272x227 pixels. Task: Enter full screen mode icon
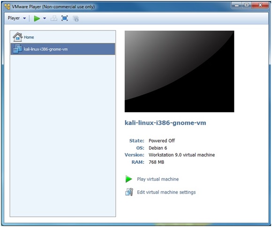click(65, 18)
